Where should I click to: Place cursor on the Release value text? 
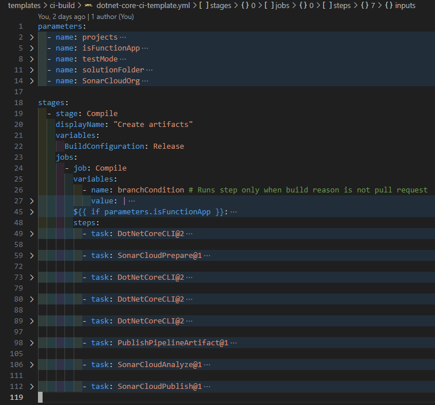click(168, 146)
